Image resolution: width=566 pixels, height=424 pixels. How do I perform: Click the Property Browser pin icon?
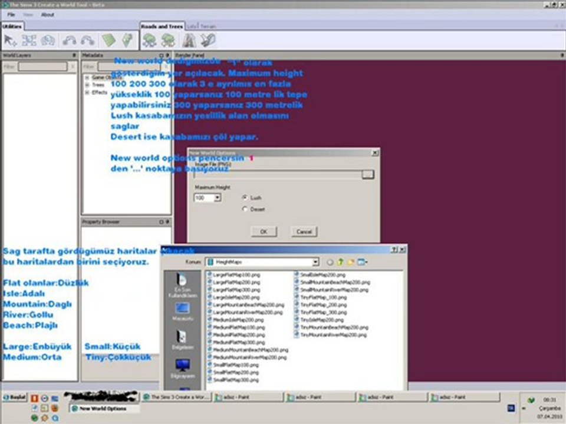click(167, 222)
